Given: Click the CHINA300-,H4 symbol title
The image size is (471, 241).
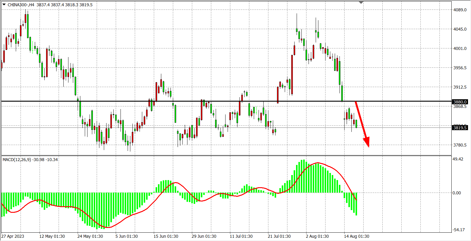Looking at the screenshot, I should pos(21,5).
